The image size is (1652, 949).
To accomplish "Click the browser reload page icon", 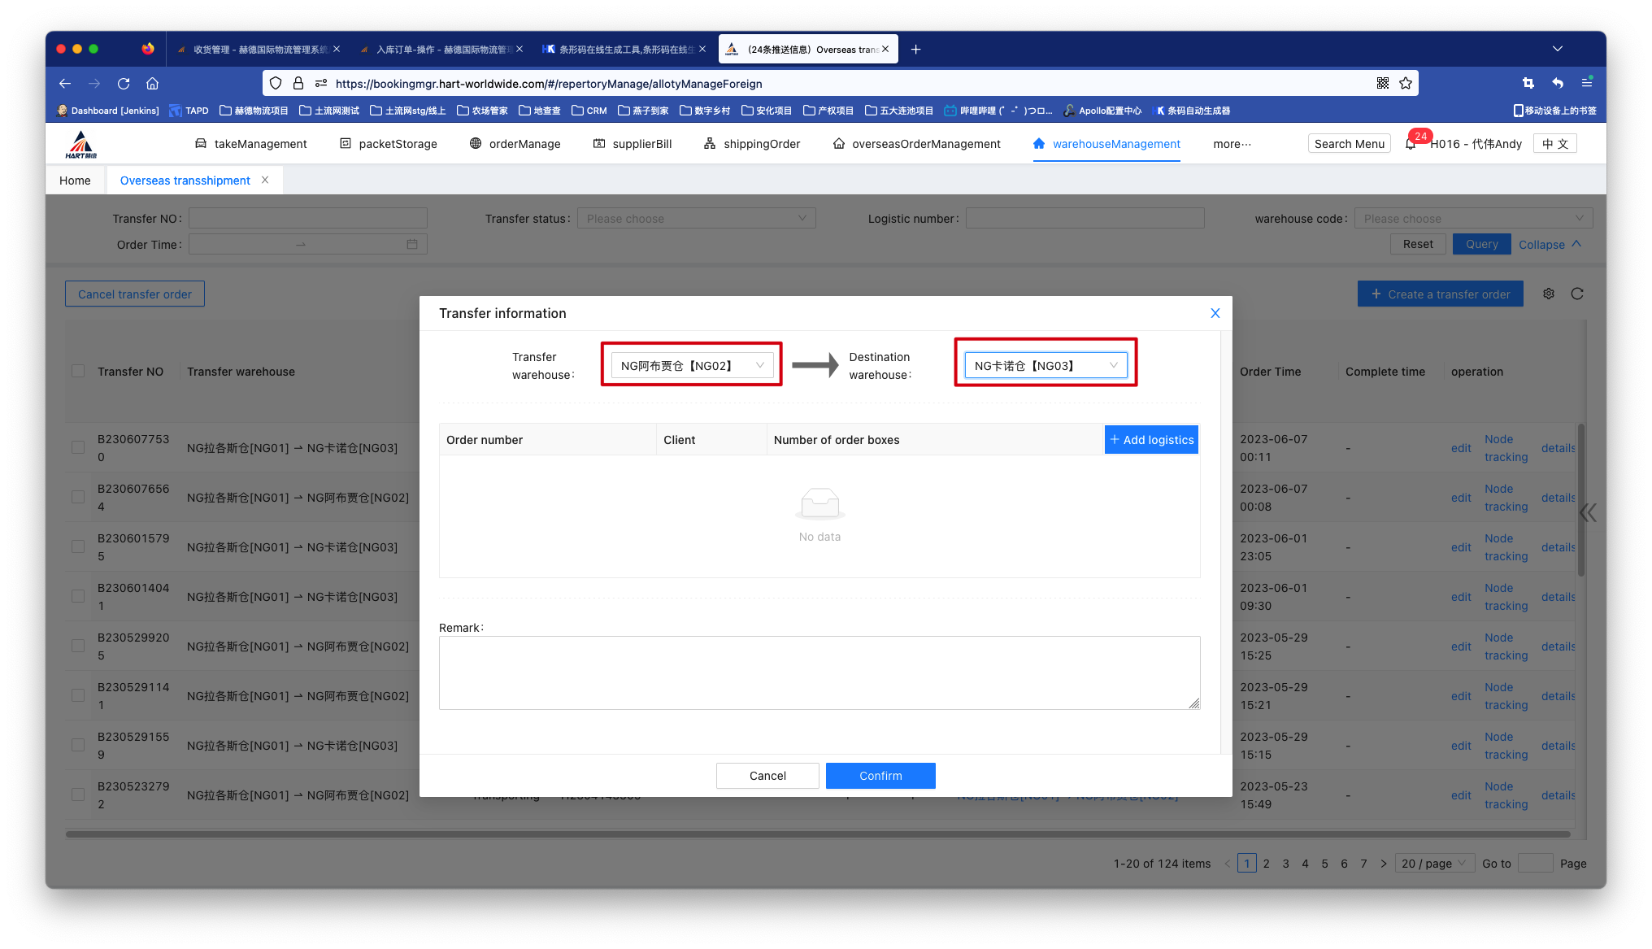I will 124,83.
